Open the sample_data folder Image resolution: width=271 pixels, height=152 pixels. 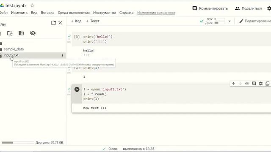click(x=14, y=49)
